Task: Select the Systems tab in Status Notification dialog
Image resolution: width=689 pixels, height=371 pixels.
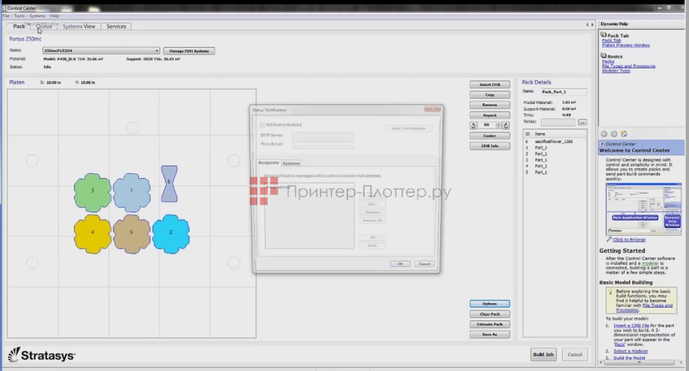Action: [x=291, y=163]
